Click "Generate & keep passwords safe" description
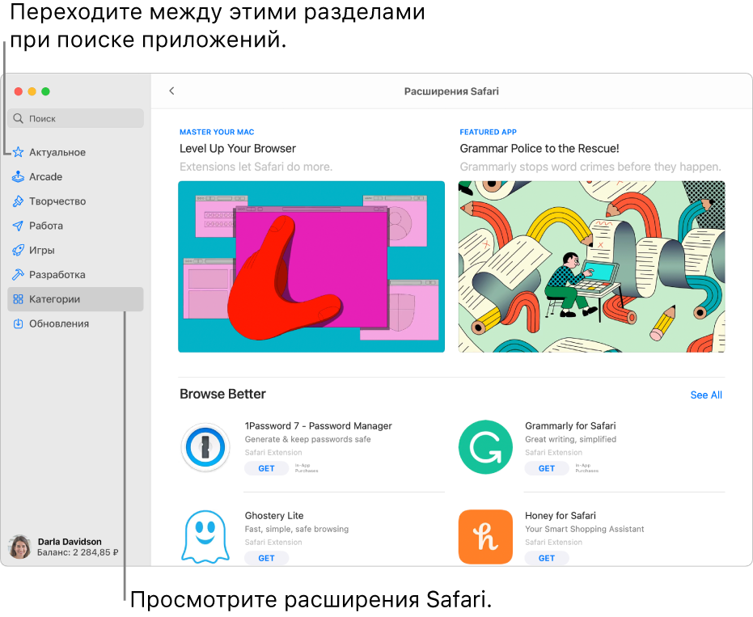Image resolution: width=753 pixels, height=617 pixels. tap(308, 439)
